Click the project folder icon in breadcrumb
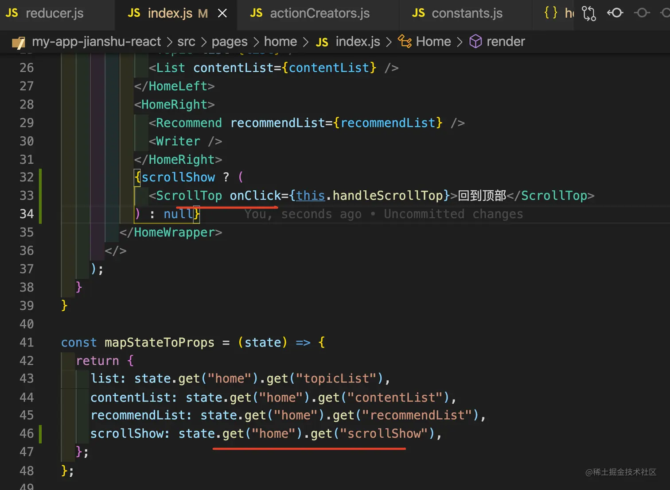The image size is (670, 490). (18, 42)
